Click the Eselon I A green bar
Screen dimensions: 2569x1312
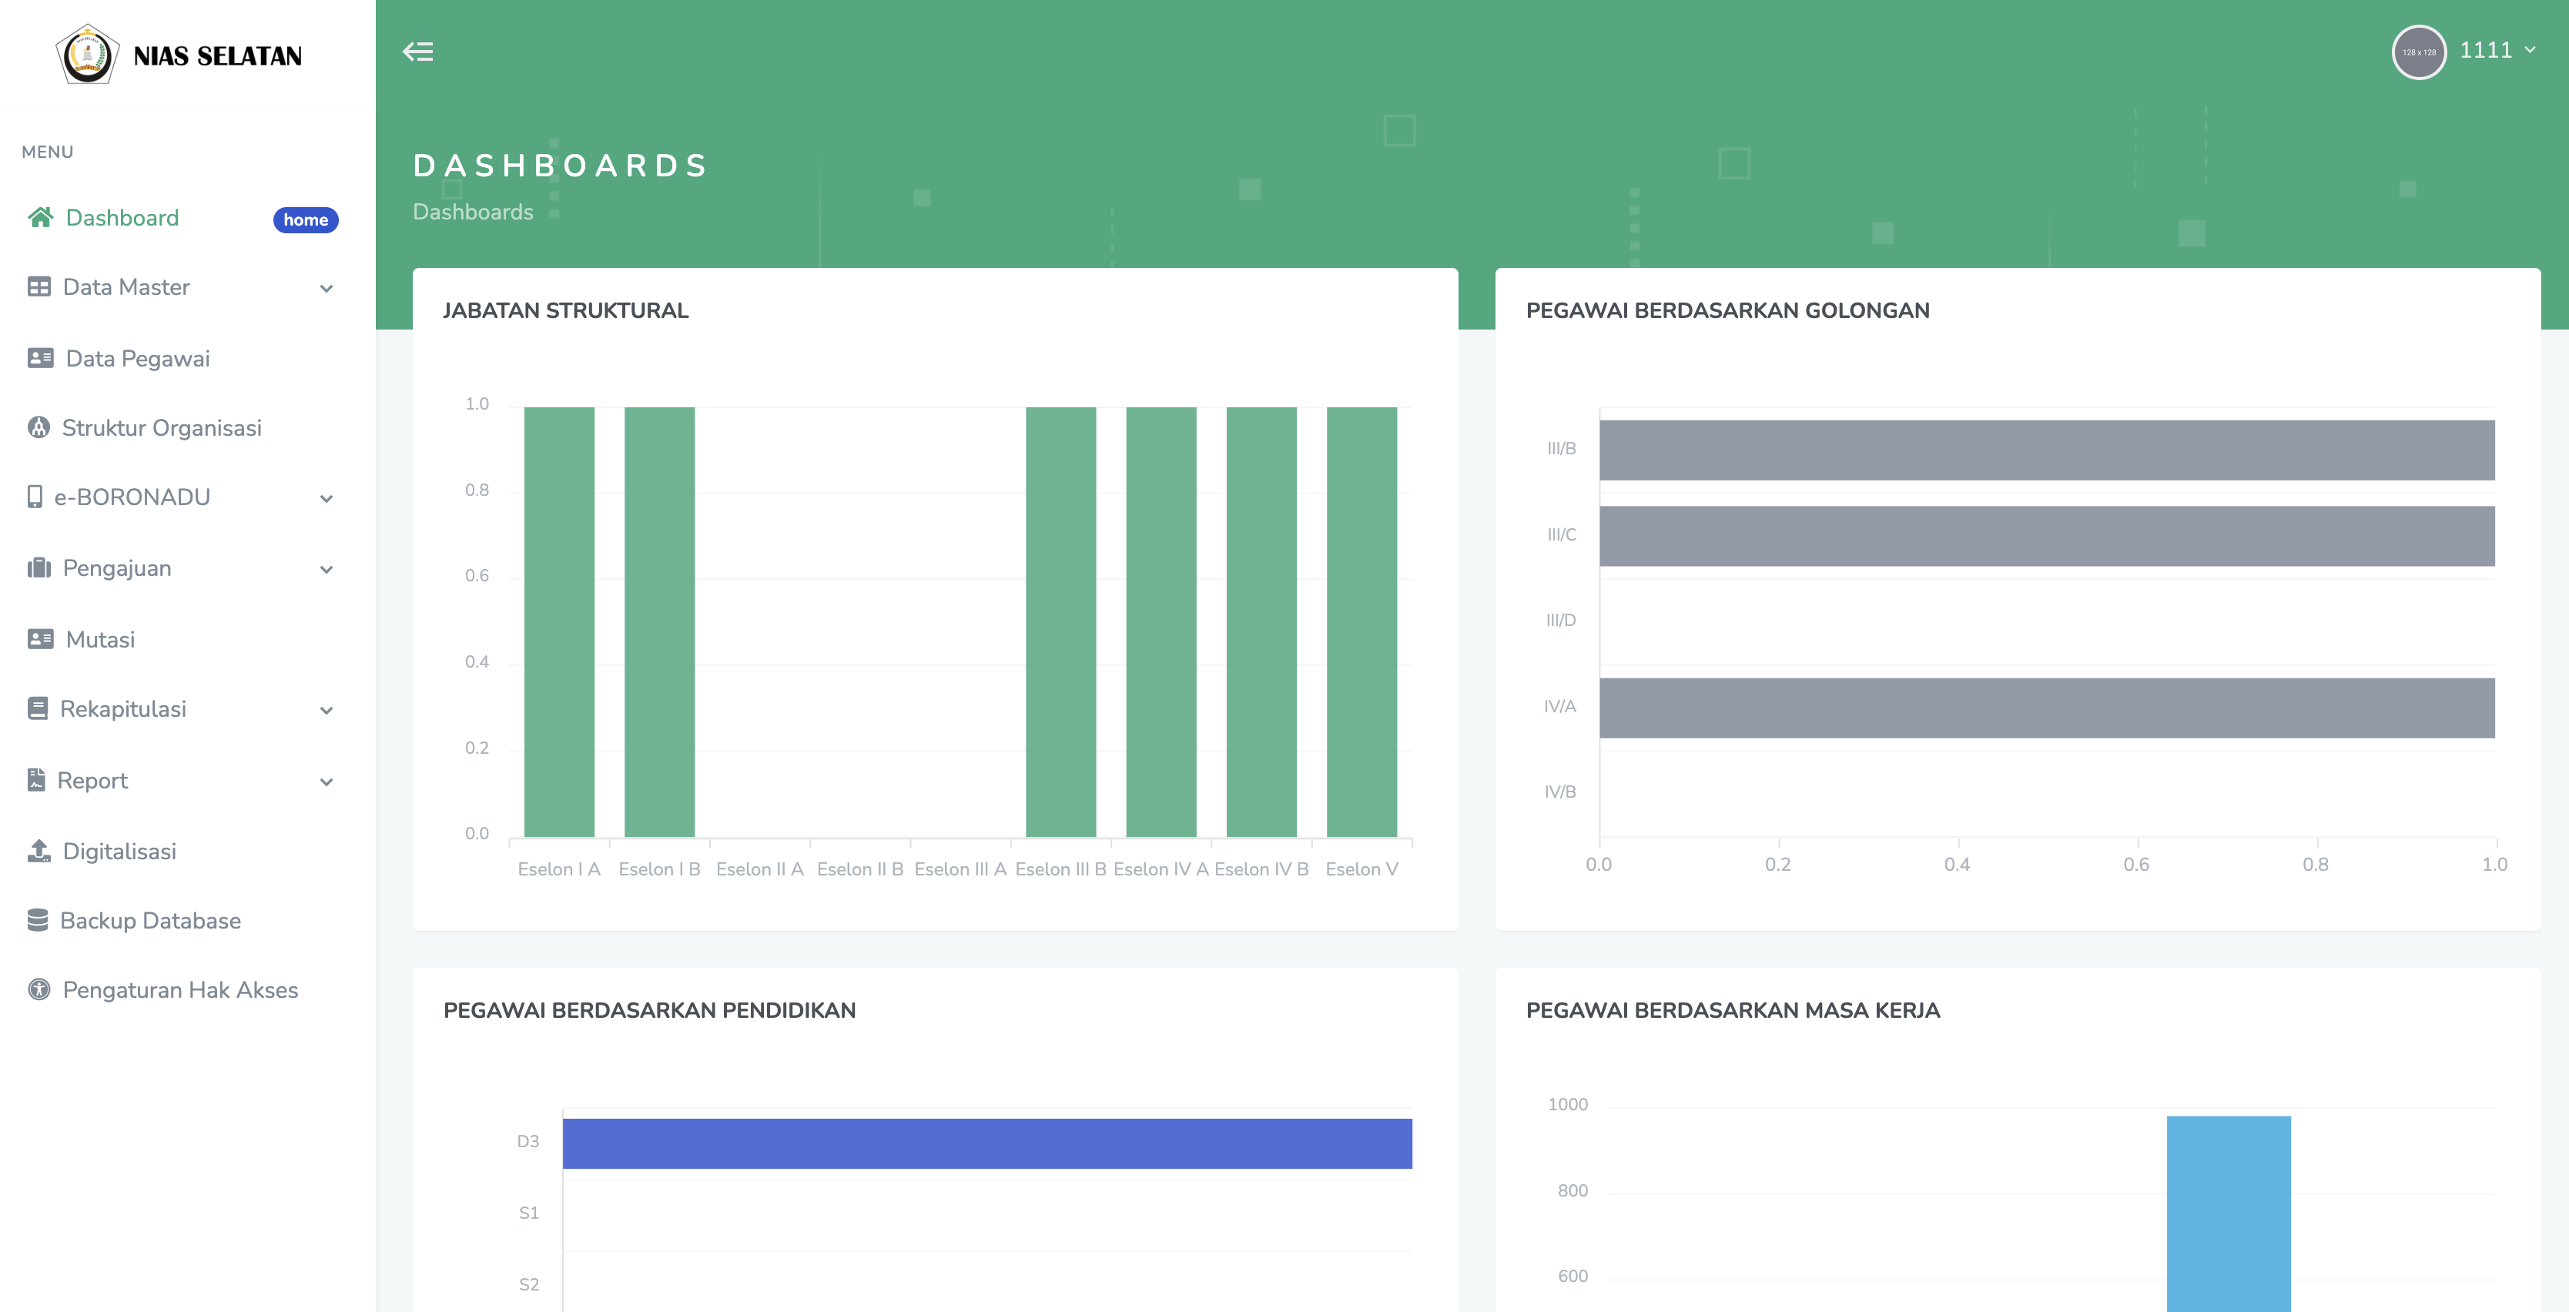(558, 621)
